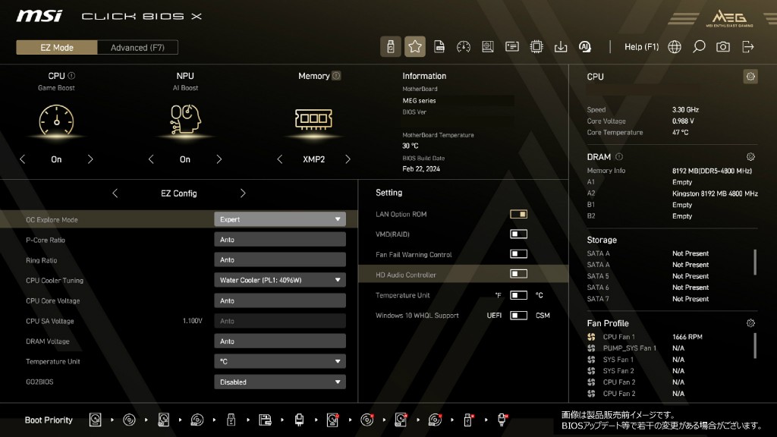
Task: Click the download-tray profile icon
Action: point(561,47)
